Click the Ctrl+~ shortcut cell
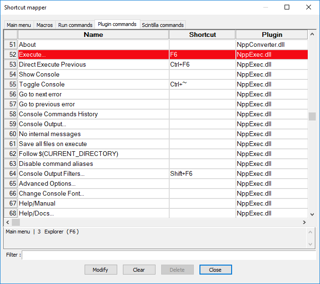The height and width of the screenshot is (284, 320). pyautogui.click(x=202, y=84)
